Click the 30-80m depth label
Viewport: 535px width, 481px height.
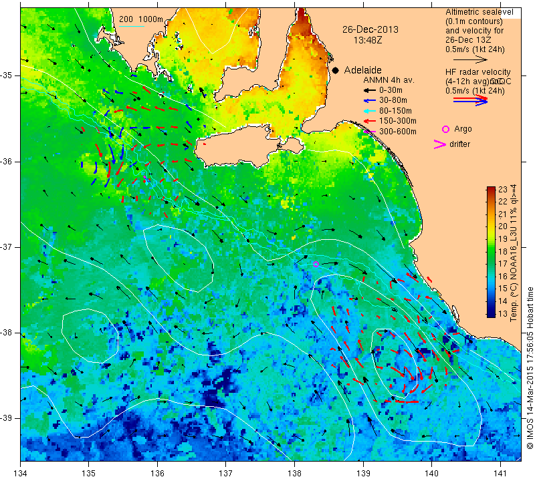pyautogui.click(x=393, y=100)
